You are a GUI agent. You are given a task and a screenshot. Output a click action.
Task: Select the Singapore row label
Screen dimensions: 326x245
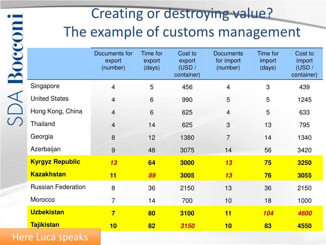45,86
